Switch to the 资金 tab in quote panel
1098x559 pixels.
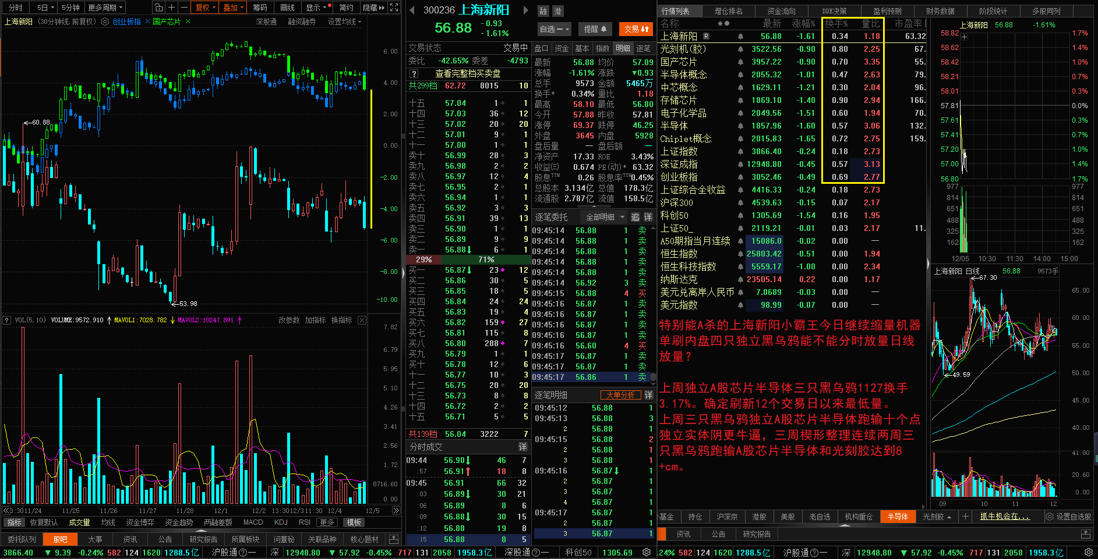click(562, 48)
